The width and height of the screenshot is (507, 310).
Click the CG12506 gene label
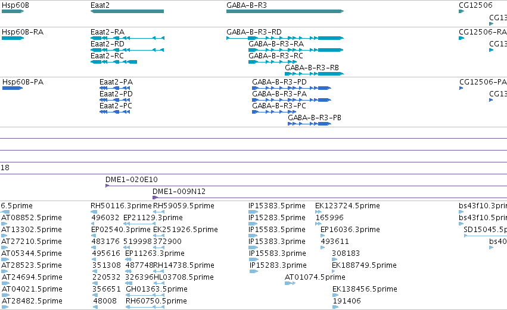[475, 5]
